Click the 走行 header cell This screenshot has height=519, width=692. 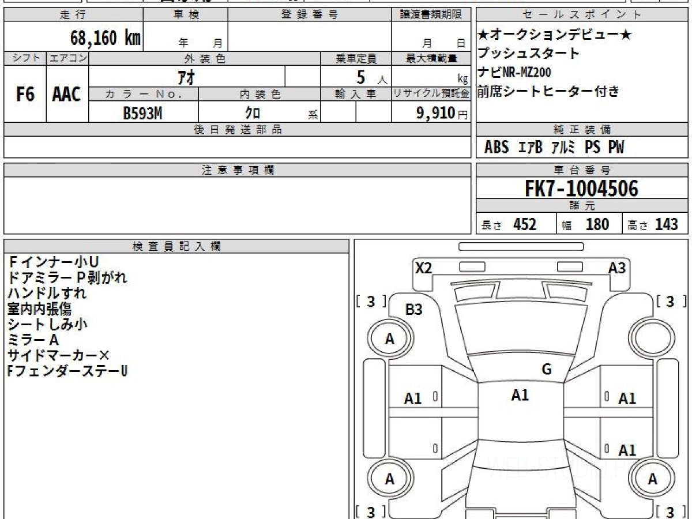click(73, 15)
